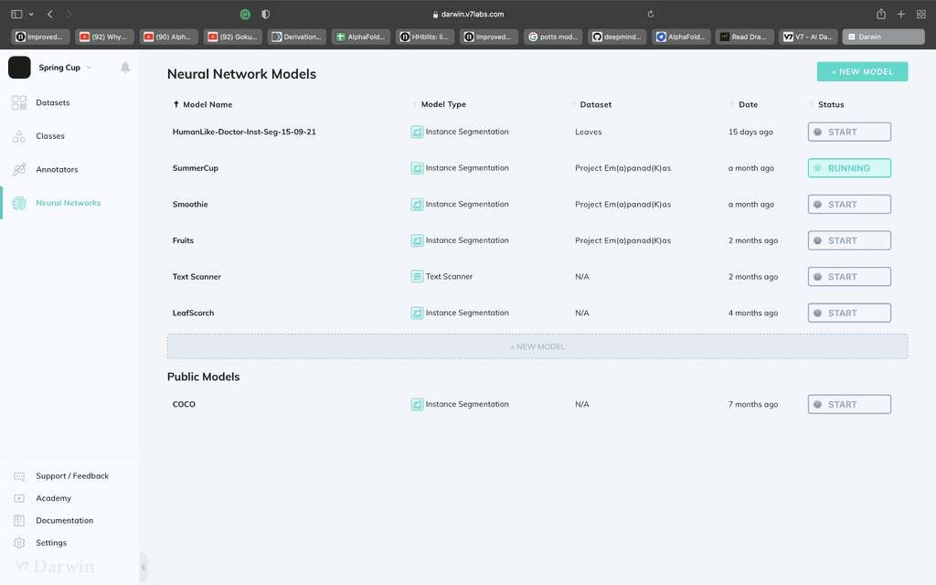Screen dimensions: 936x585
Task: Switch to the Darwin browser tab
Action: click(x=883, y=37)
